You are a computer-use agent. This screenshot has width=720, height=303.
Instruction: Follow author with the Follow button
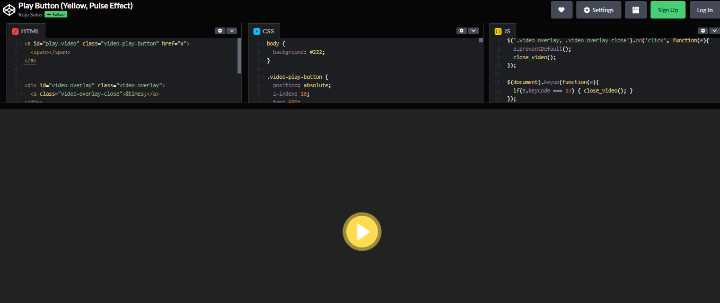[56, 15]
